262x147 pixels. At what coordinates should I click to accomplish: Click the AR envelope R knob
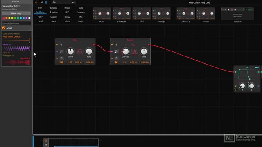coord(251,86)
